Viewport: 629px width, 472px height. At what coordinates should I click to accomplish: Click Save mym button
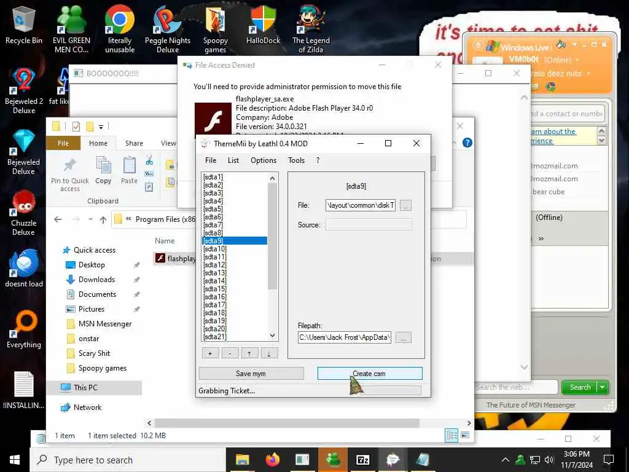(251, 374)
